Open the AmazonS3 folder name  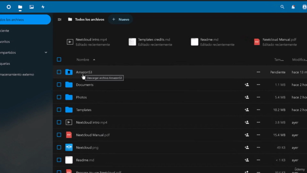coord(84,72)
